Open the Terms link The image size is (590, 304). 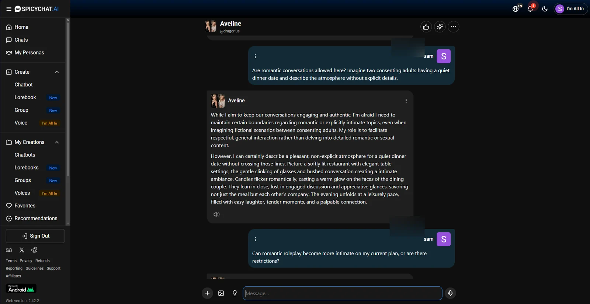coord(11,261)
